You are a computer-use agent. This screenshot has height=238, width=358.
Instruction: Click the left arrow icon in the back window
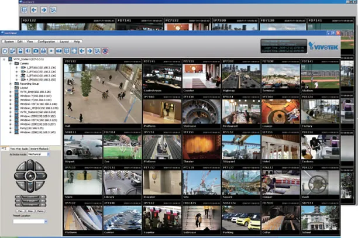coord(34,10)
